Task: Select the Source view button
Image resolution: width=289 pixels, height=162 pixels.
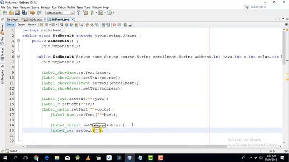Action: click(x=10, y=24)
